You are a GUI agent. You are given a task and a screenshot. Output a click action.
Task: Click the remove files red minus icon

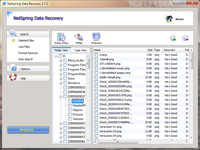185,38
